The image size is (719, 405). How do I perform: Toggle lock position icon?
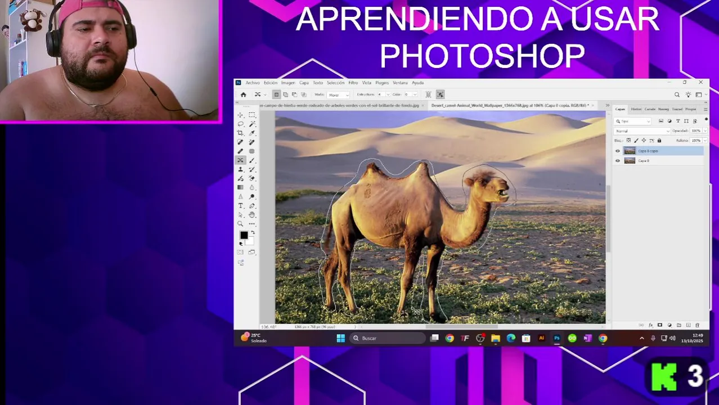click(x=644, y=140)
